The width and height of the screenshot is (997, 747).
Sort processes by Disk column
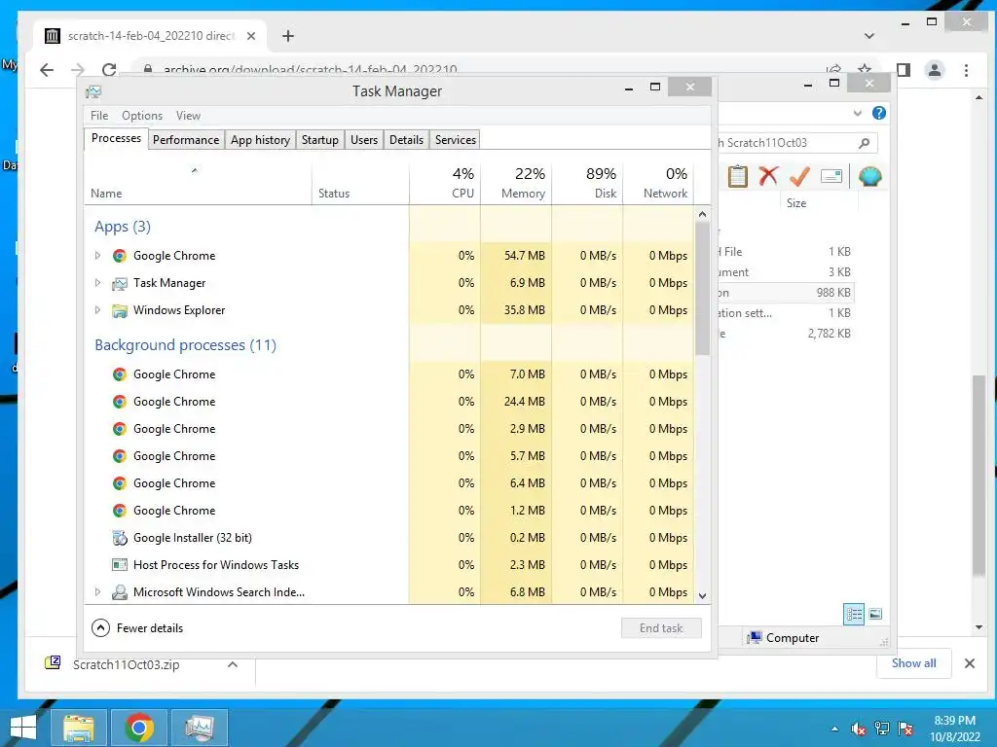(x=587, y=182)
